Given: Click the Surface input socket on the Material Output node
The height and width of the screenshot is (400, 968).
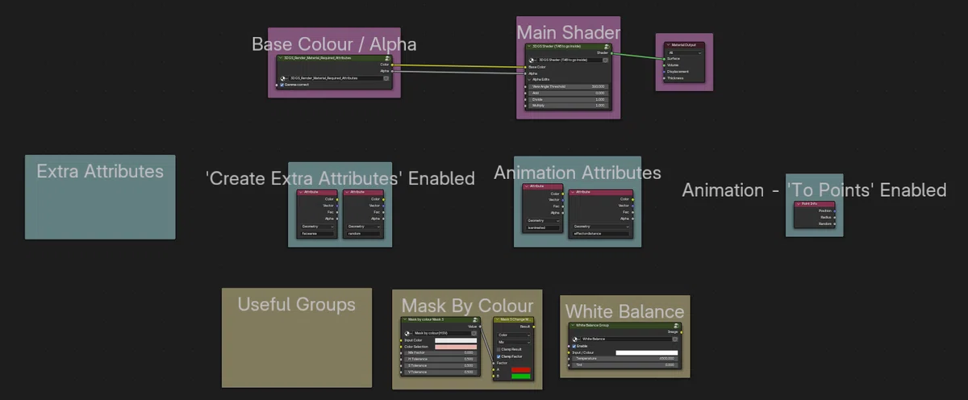Looking at the screenshot, I should (x=664, y=59).
